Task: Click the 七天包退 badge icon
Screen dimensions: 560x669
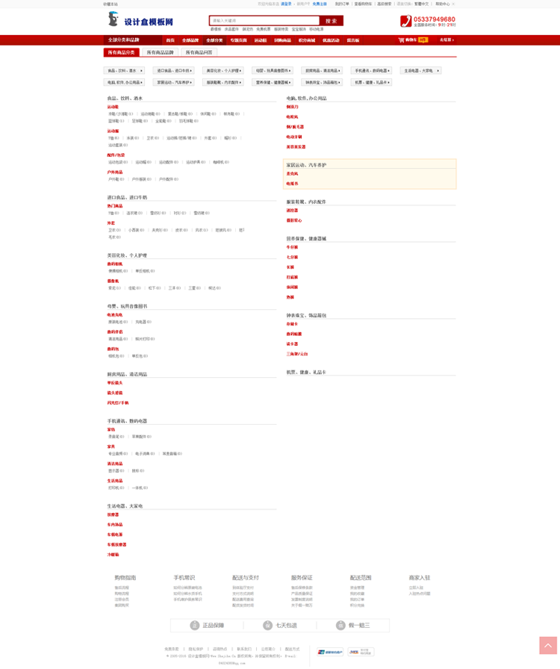Action: (x=267, y=625)
